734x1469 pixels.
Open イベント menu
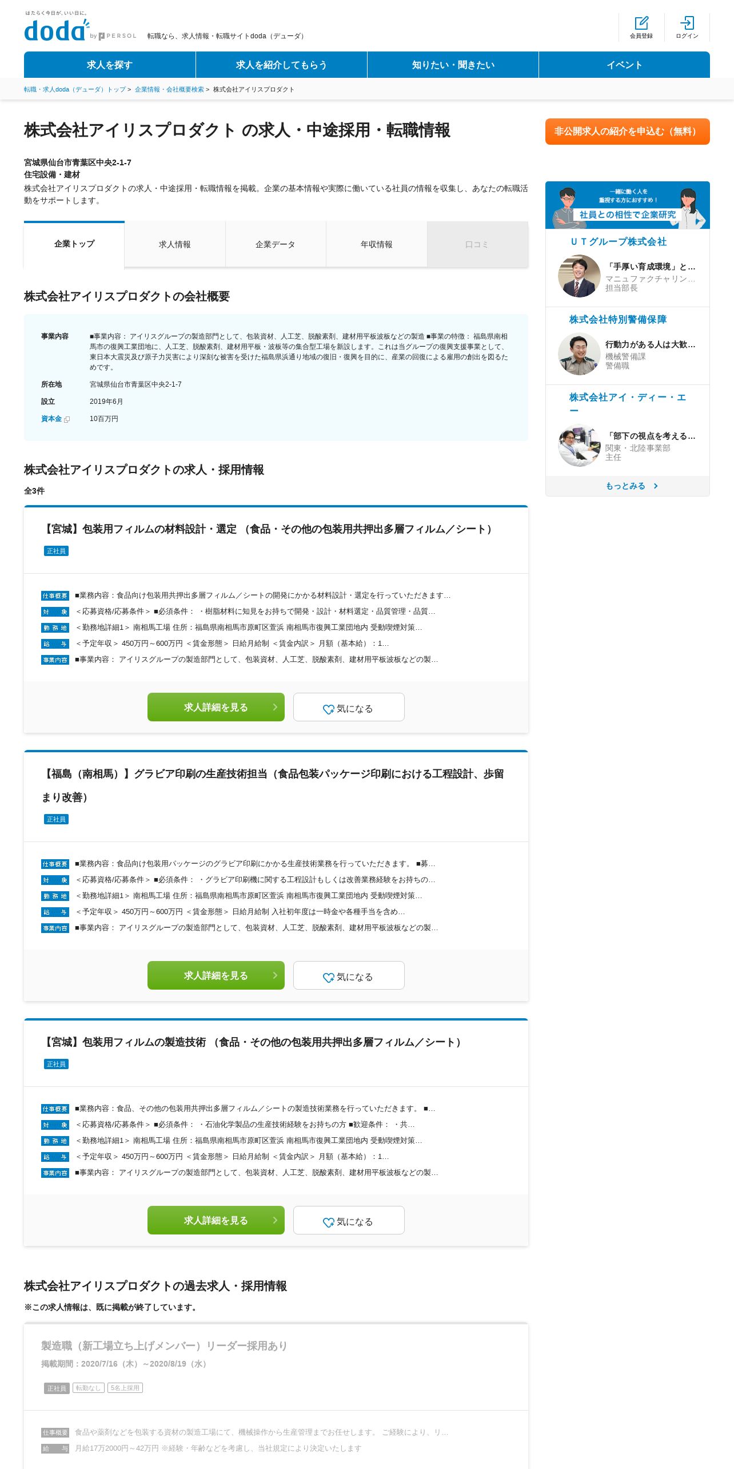(624, 65)
